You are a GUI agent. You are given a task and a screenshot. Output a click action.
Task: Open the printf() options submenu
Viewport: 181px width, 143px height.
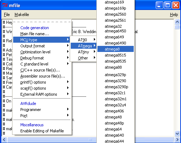click(x=42, y=82)
